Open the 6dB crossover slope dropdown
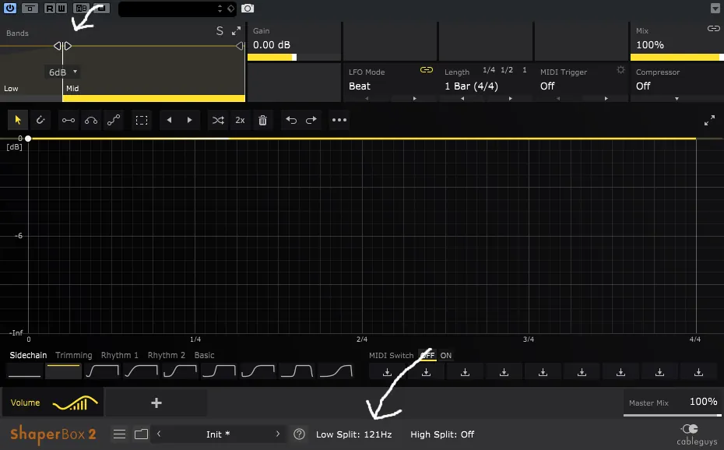 (63, 72)
